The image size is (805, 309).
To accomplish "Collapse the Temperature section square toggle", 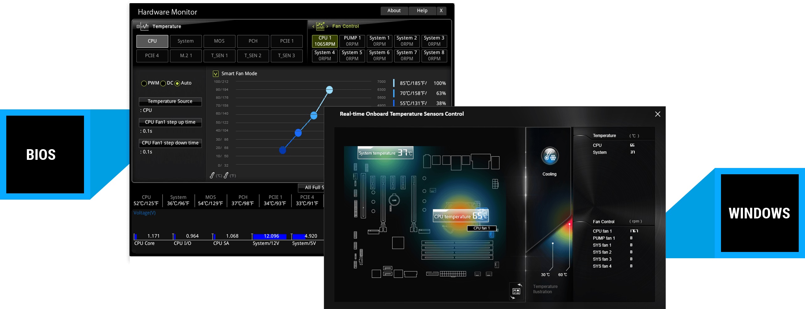I will pos(138,26).
